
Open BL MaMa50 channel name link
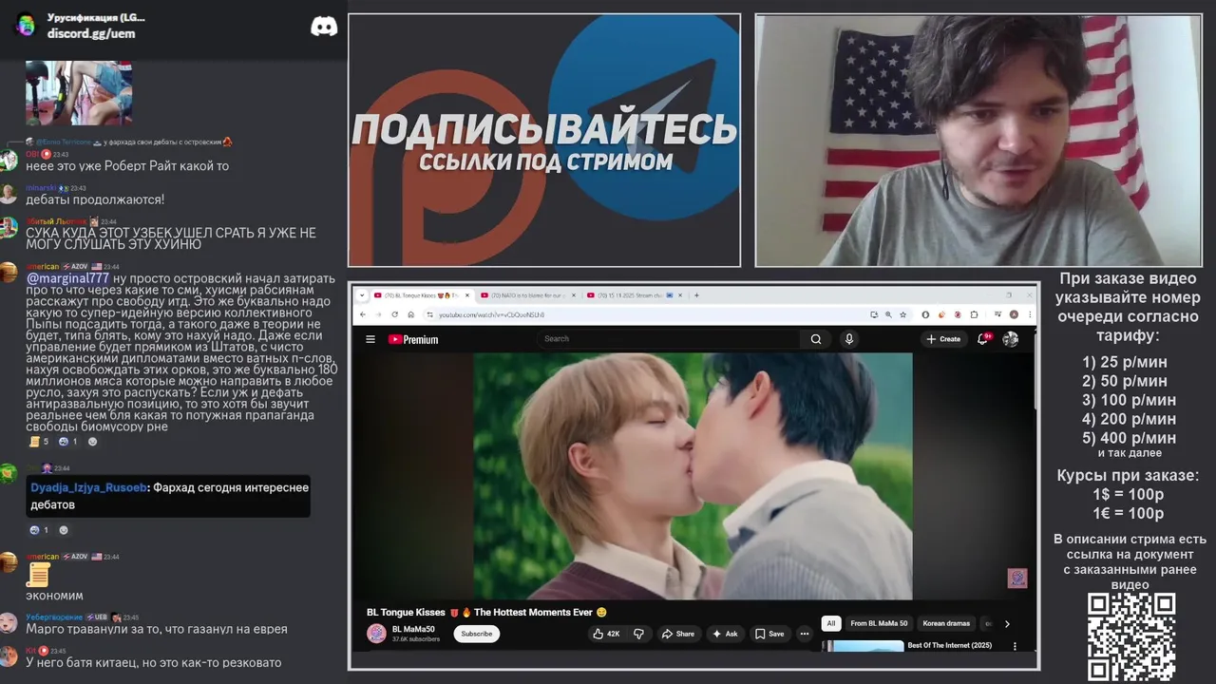point(413,629)
